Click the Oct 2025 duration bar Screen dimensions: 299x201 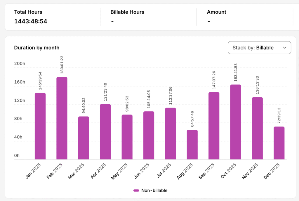(x=236, y=122)
